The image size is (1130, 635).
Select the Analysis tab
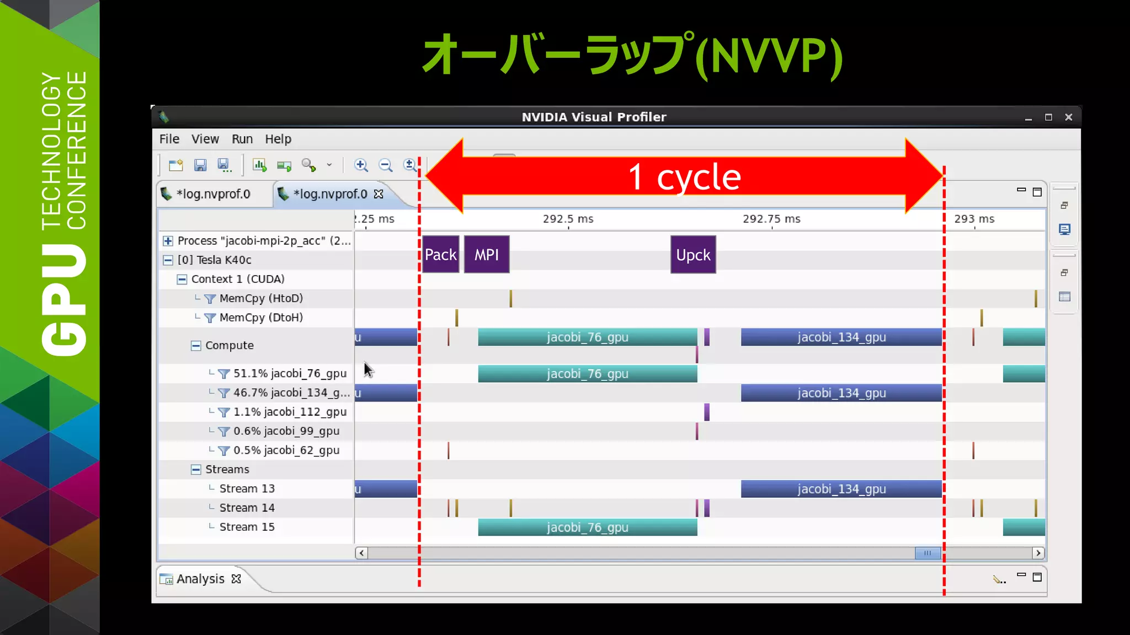(200, 579)
